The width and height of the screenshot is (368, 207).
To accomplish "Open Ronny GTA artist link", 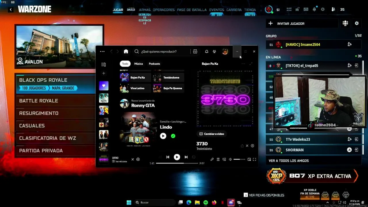I will (143, 106).
